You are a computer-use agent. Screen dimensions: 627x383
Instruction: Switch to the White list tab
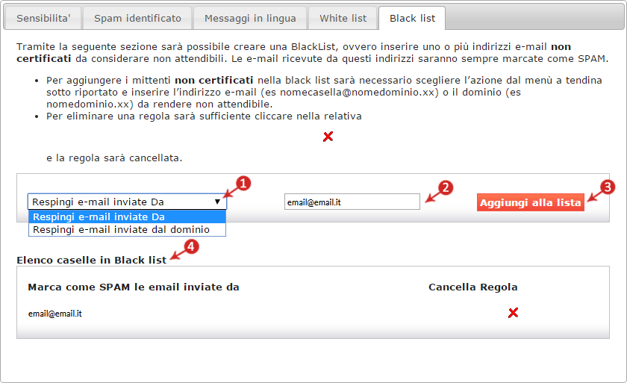tap(343, 19)
